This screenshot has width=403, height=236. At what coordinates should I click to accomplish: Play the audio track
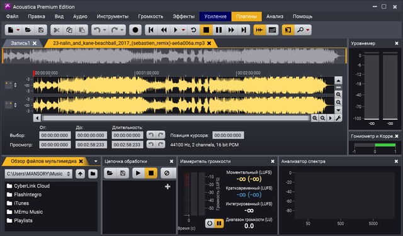pyautogui.click(x=176, y=30)
